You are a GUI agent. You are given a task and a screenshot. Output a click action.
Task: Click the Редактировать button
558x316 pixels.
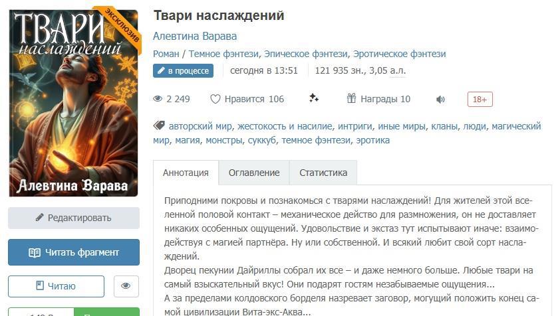point(74,218)
